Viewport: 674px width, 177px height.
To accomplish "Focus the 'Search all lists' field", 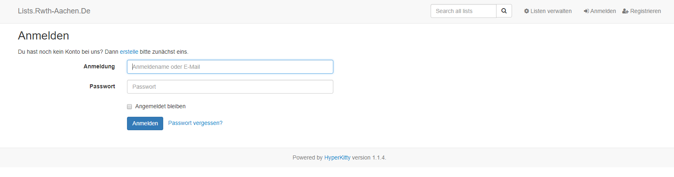I will [x=463, y=11].
